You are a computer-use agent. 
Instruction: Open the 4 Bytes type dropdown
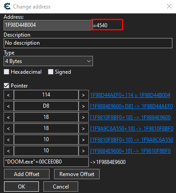point(48,61)
